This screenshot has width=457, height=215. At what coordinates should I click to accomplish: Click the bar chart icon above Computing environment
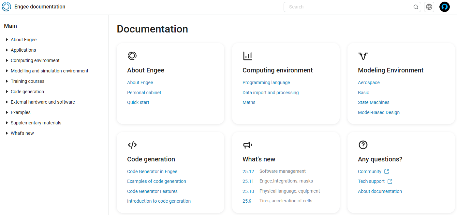[x=248, y=56]
